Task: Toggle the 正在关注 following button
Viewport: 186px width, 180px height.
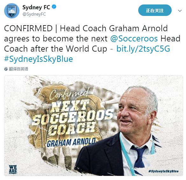Action: (155, 10)
